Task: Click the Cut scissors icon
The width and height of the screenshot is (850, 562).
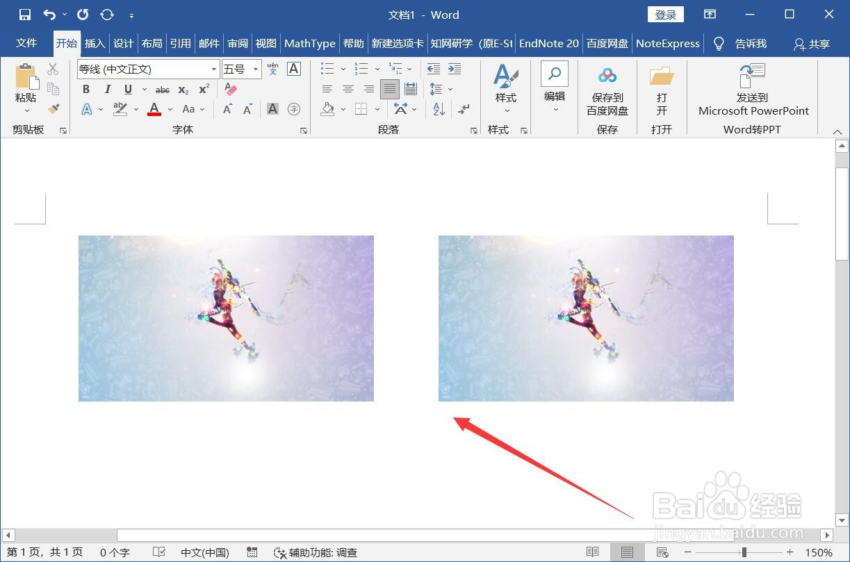Action: pyautogui.click(x=53, y=69)
